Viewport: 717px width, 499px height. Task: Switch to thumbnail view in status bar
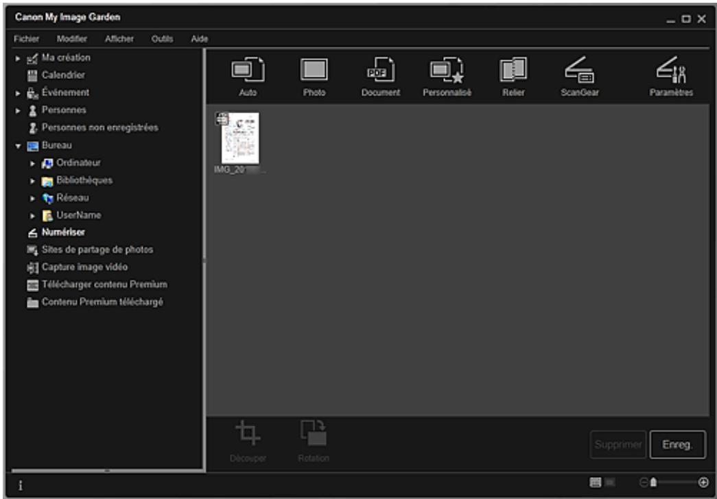596,483
